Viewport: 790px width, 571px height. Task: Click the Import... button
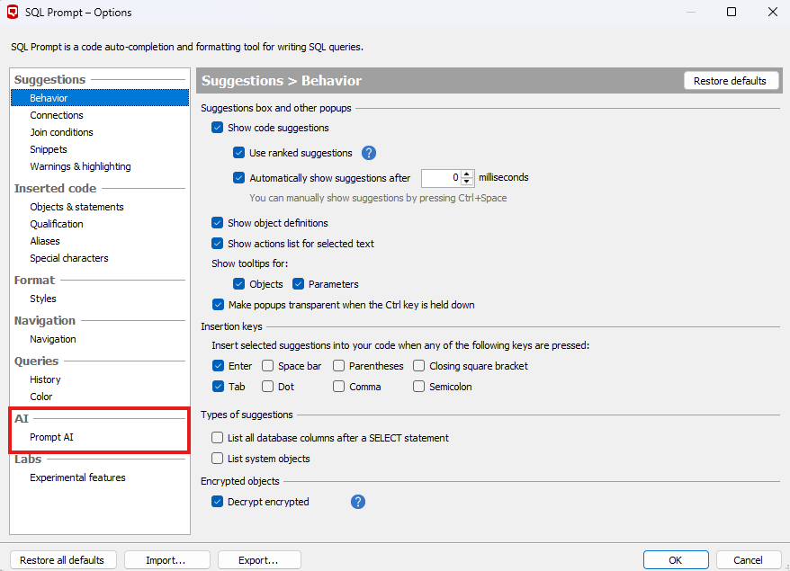click(x=166, y=560)
